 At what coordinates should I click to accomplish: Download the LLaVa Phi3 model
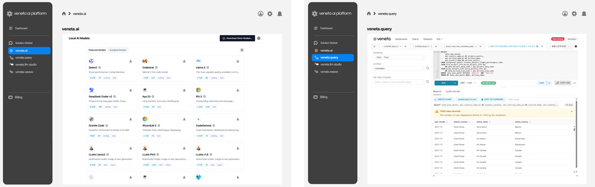click(x=184, y=148)
